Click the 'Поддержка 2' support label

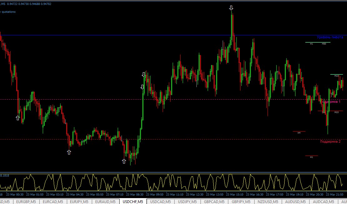click(x=330, y=141)
